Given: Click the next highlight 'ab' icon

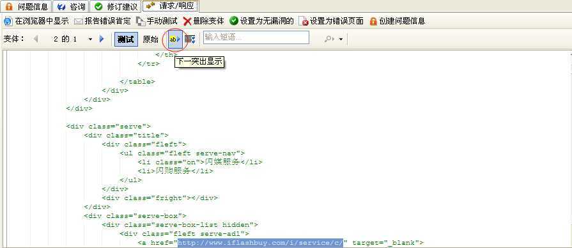Looking at the screenshot, I should [x=175, y=39].
